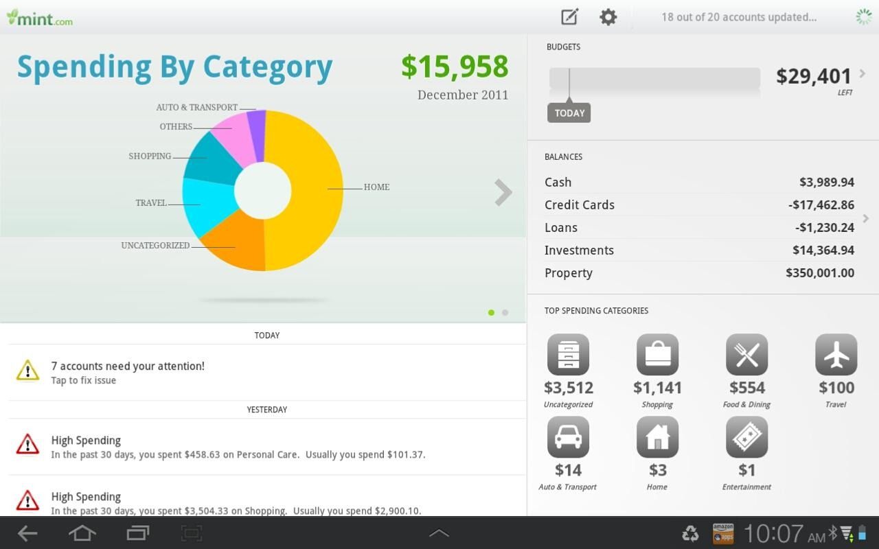Open the Home spending category icon
Image resolution: width=879 pixels, height=549 pixels.
click(x=657, y=436)
